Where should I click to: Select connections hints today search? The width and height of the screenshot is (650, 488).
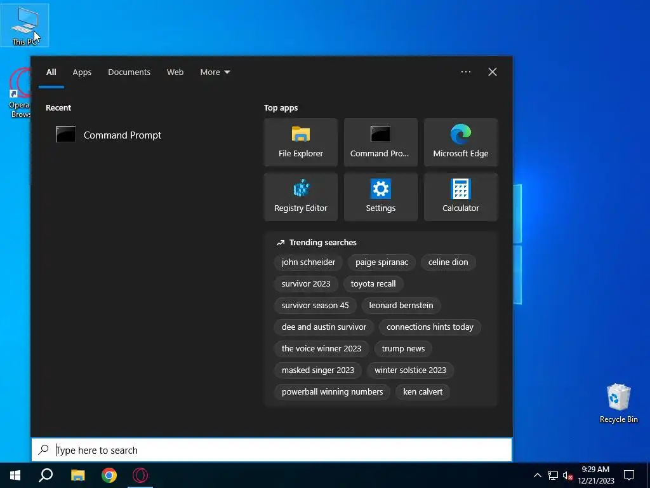click(430, 327)
